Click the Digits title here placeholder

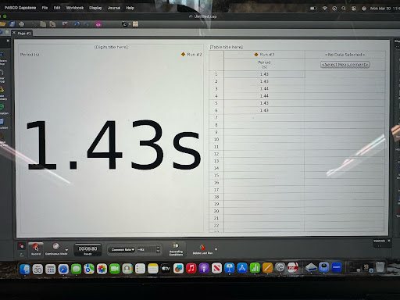click(111, 47)
